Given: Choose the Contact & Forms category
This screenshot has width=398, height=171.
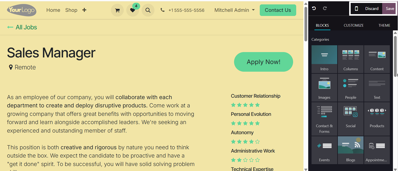Looking at the screenshot, I should (324, 119).
